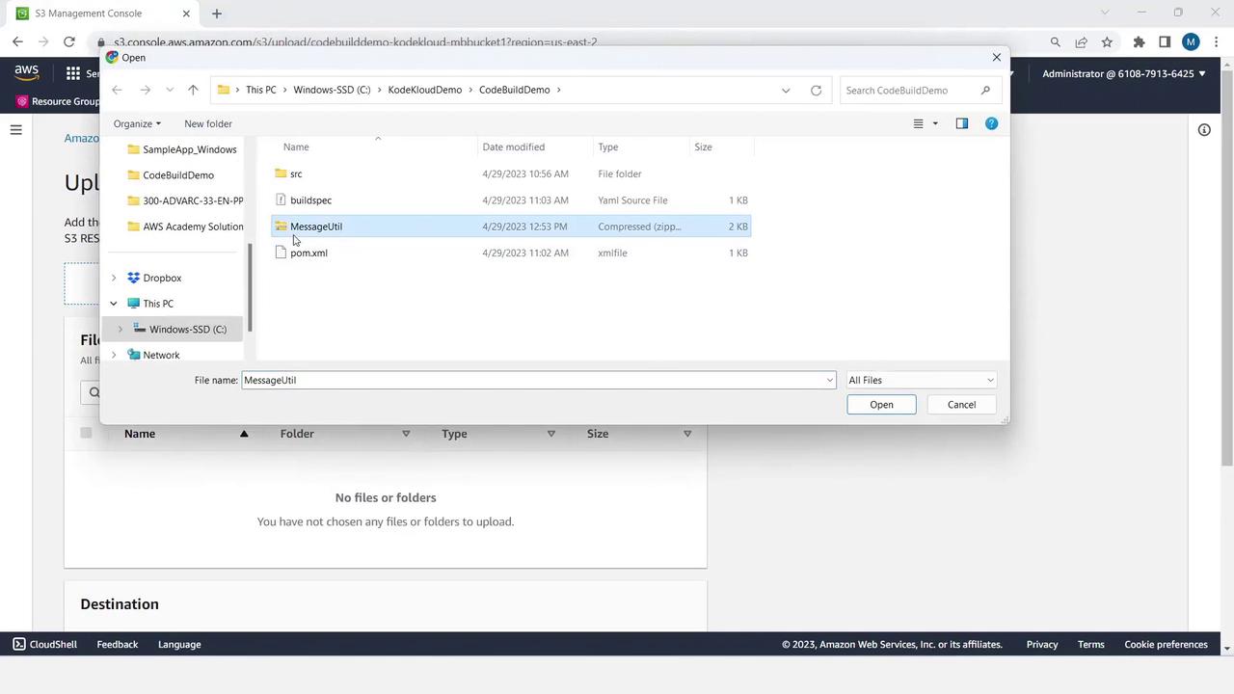Toggle select-all checkbox in files table
This screenshot has width=1234, height=694.
[x=86, y=433]
